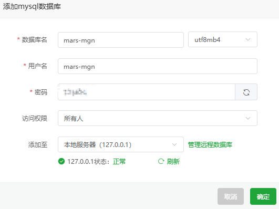Click the 确定 confirm button

[263, 196]
